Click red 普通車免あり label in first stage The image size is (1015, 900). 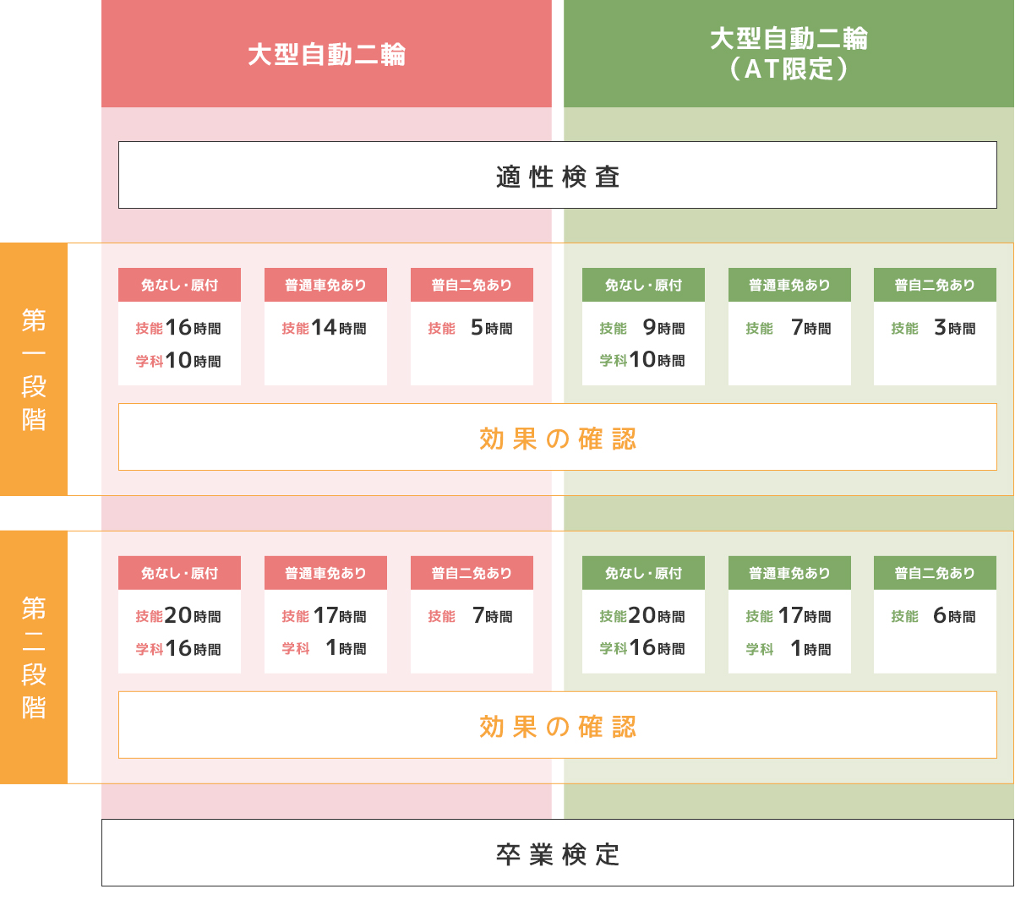click(325, 285)
